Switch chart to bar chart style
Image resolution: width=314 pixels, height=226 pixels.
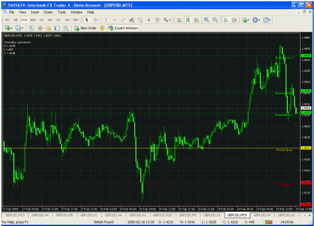179,20
